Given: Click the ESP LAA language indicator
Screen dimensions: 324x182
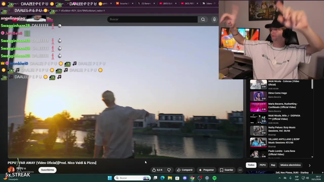Looking at the screenshot, I should [x=297, y=178].
